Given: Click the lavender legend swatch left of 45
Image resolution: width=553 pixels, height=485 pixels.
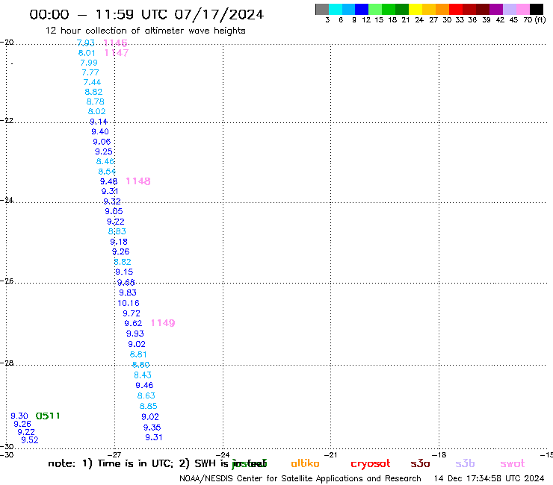Looking at the screenshot, I should point(510,9).
